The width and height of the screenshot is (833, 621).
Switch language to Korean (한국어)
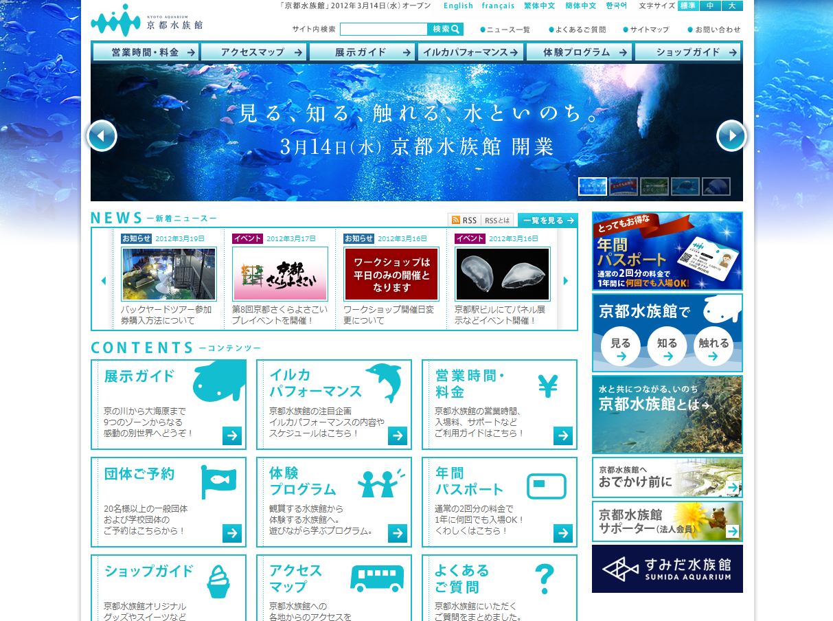click(x=616, y=5)
